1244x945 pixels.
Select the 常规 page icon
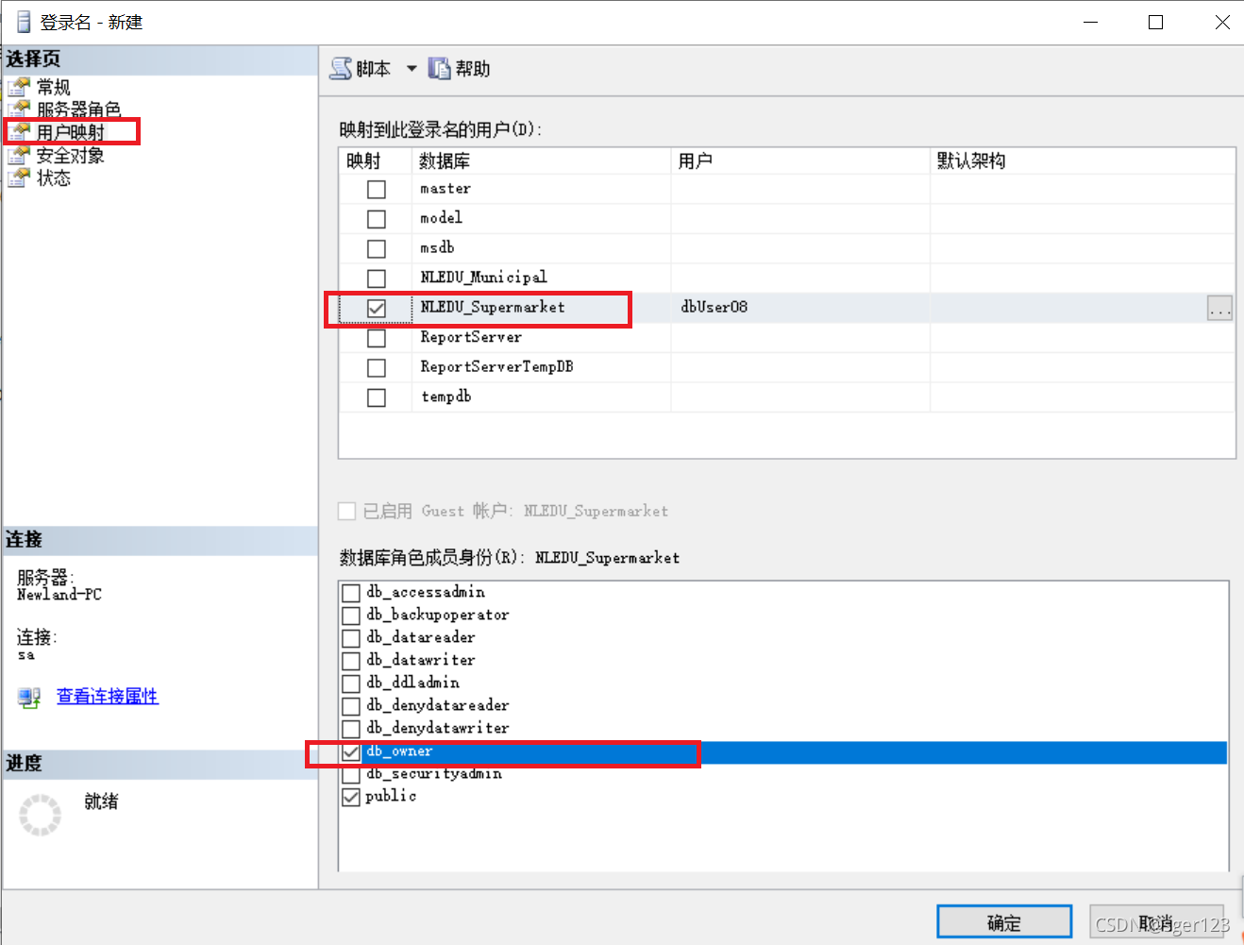click(x=19, y=87)
